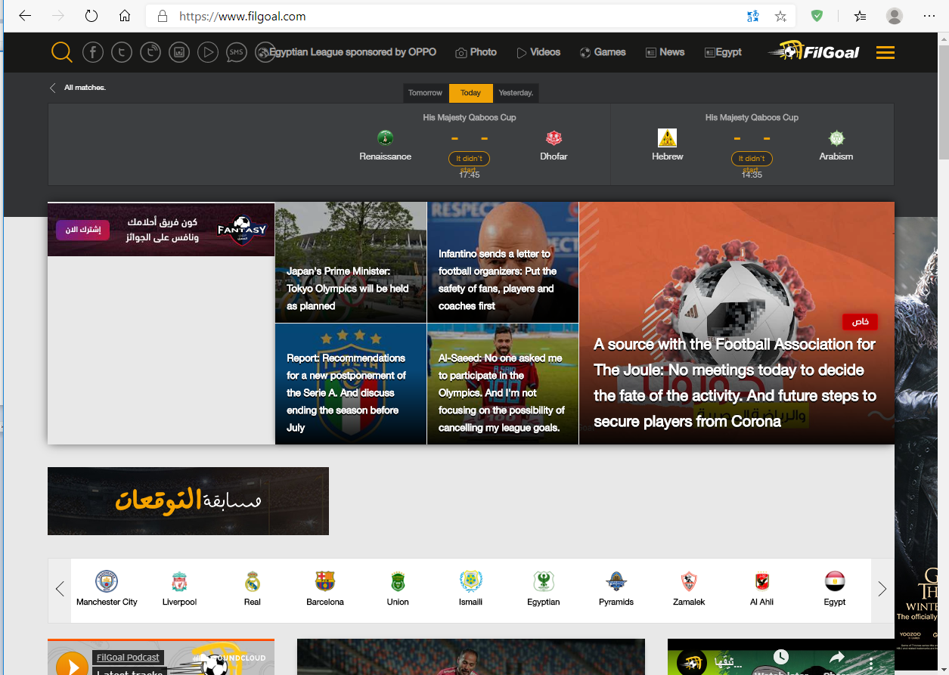Image resolution: width=949 pixels, height=675 pixels.
Task: Open the green shield extension icon
Action: click(817, 16)
